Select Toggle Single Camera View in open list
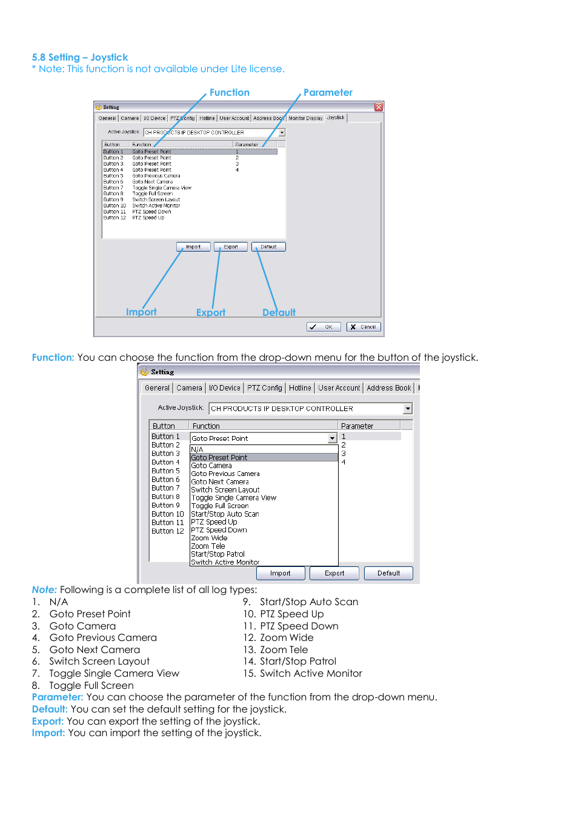Image resolution: width=578 pixels, height=818 pixels. pos(264,498)
